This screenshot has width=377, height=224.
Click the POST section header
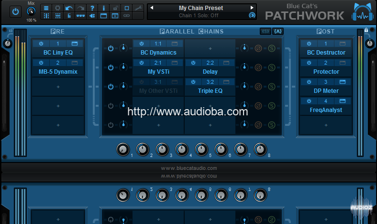tap(325, 32)
